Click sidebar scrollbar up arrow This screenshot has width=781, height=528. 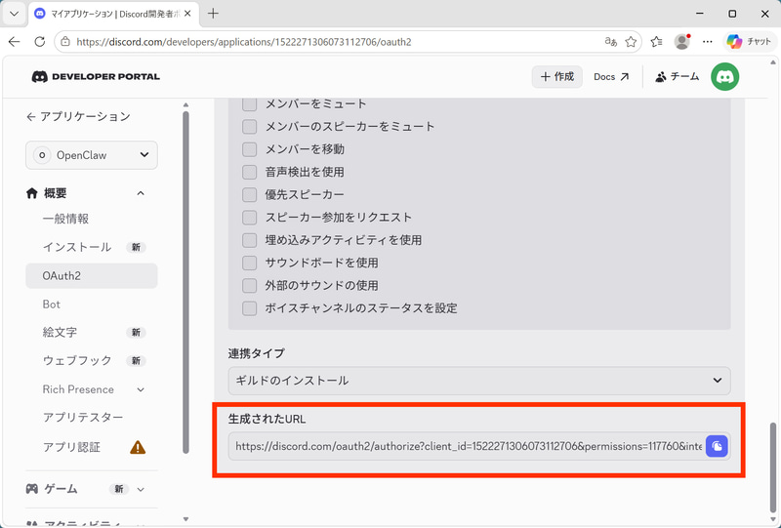[x=185, y=104]
